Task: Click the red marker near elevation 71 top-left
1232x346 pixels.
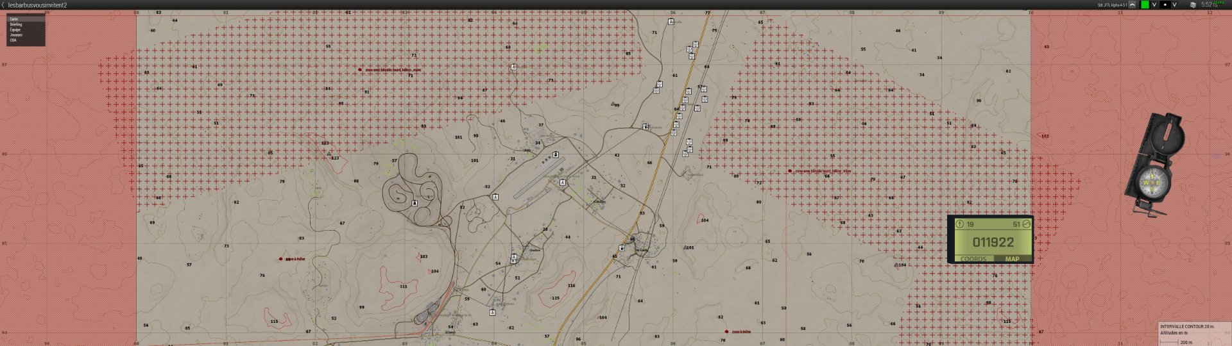Action: click(360, 70)
